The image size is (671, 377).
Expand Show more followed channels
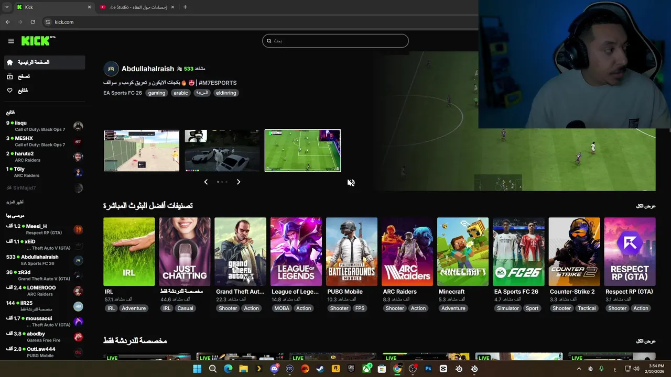(15, 202)
